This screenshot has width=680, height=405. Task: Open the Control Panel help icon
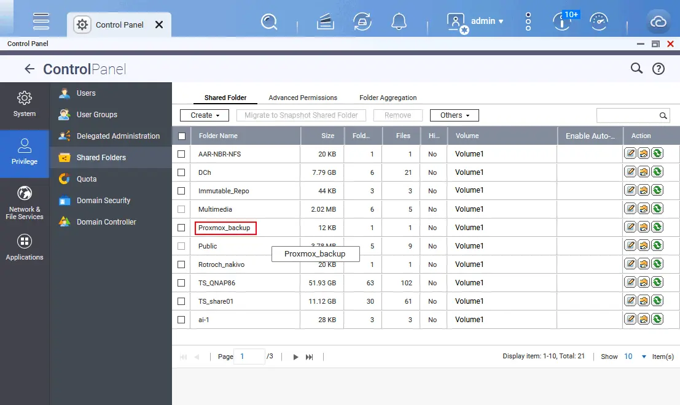coord(659,69)
